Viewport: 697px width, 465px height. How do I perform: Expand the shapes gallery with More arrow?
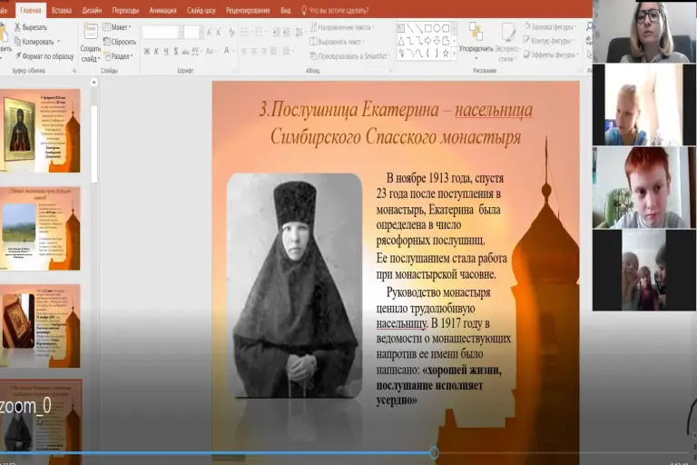(455, 54)
